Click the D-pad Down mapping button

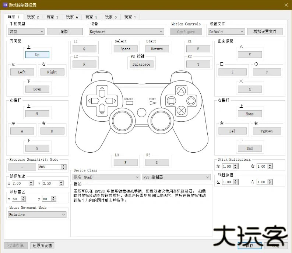(x=37, y=89)
